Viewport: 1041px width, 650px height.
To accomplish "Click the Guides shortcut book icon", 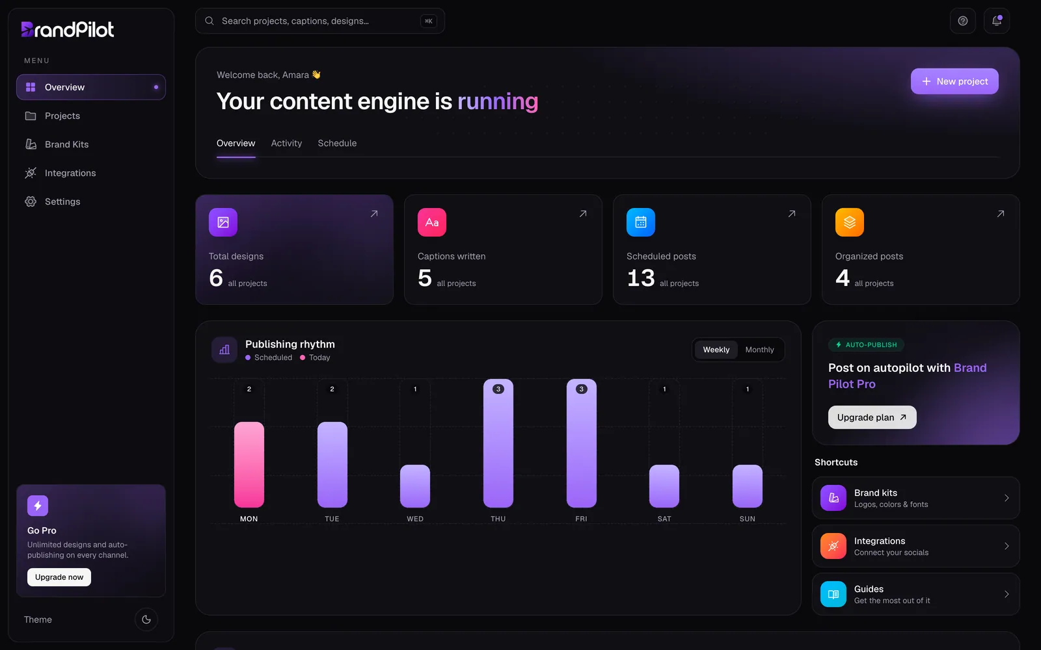I will click(833, 594).
